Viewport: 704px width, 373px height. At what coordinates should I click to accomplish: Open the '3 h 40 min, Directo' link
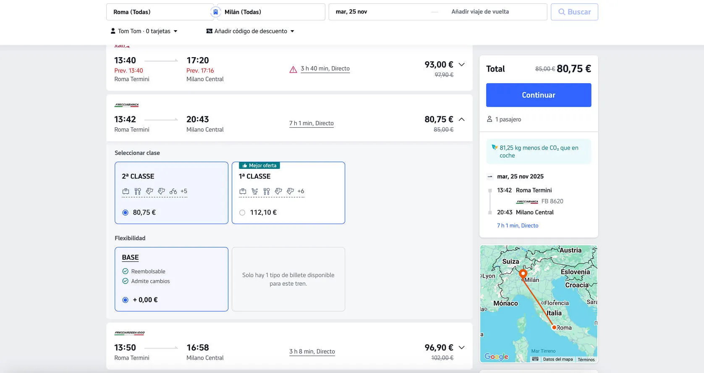click(325, 68)
